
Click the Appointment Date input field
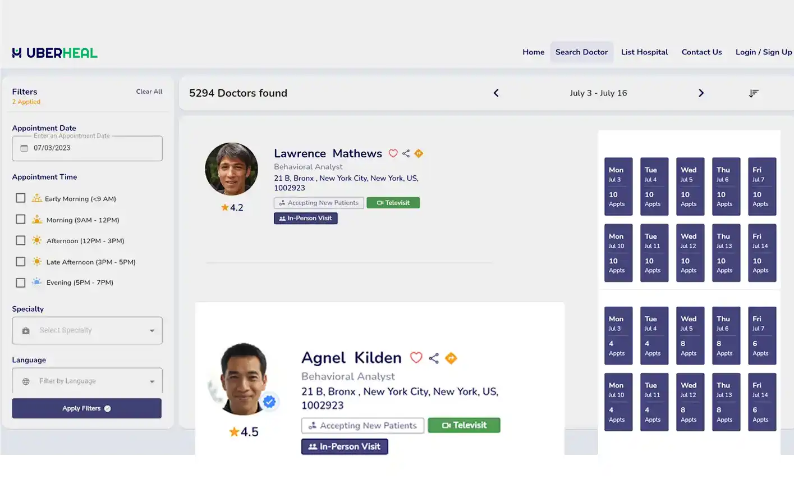point(87,148)
